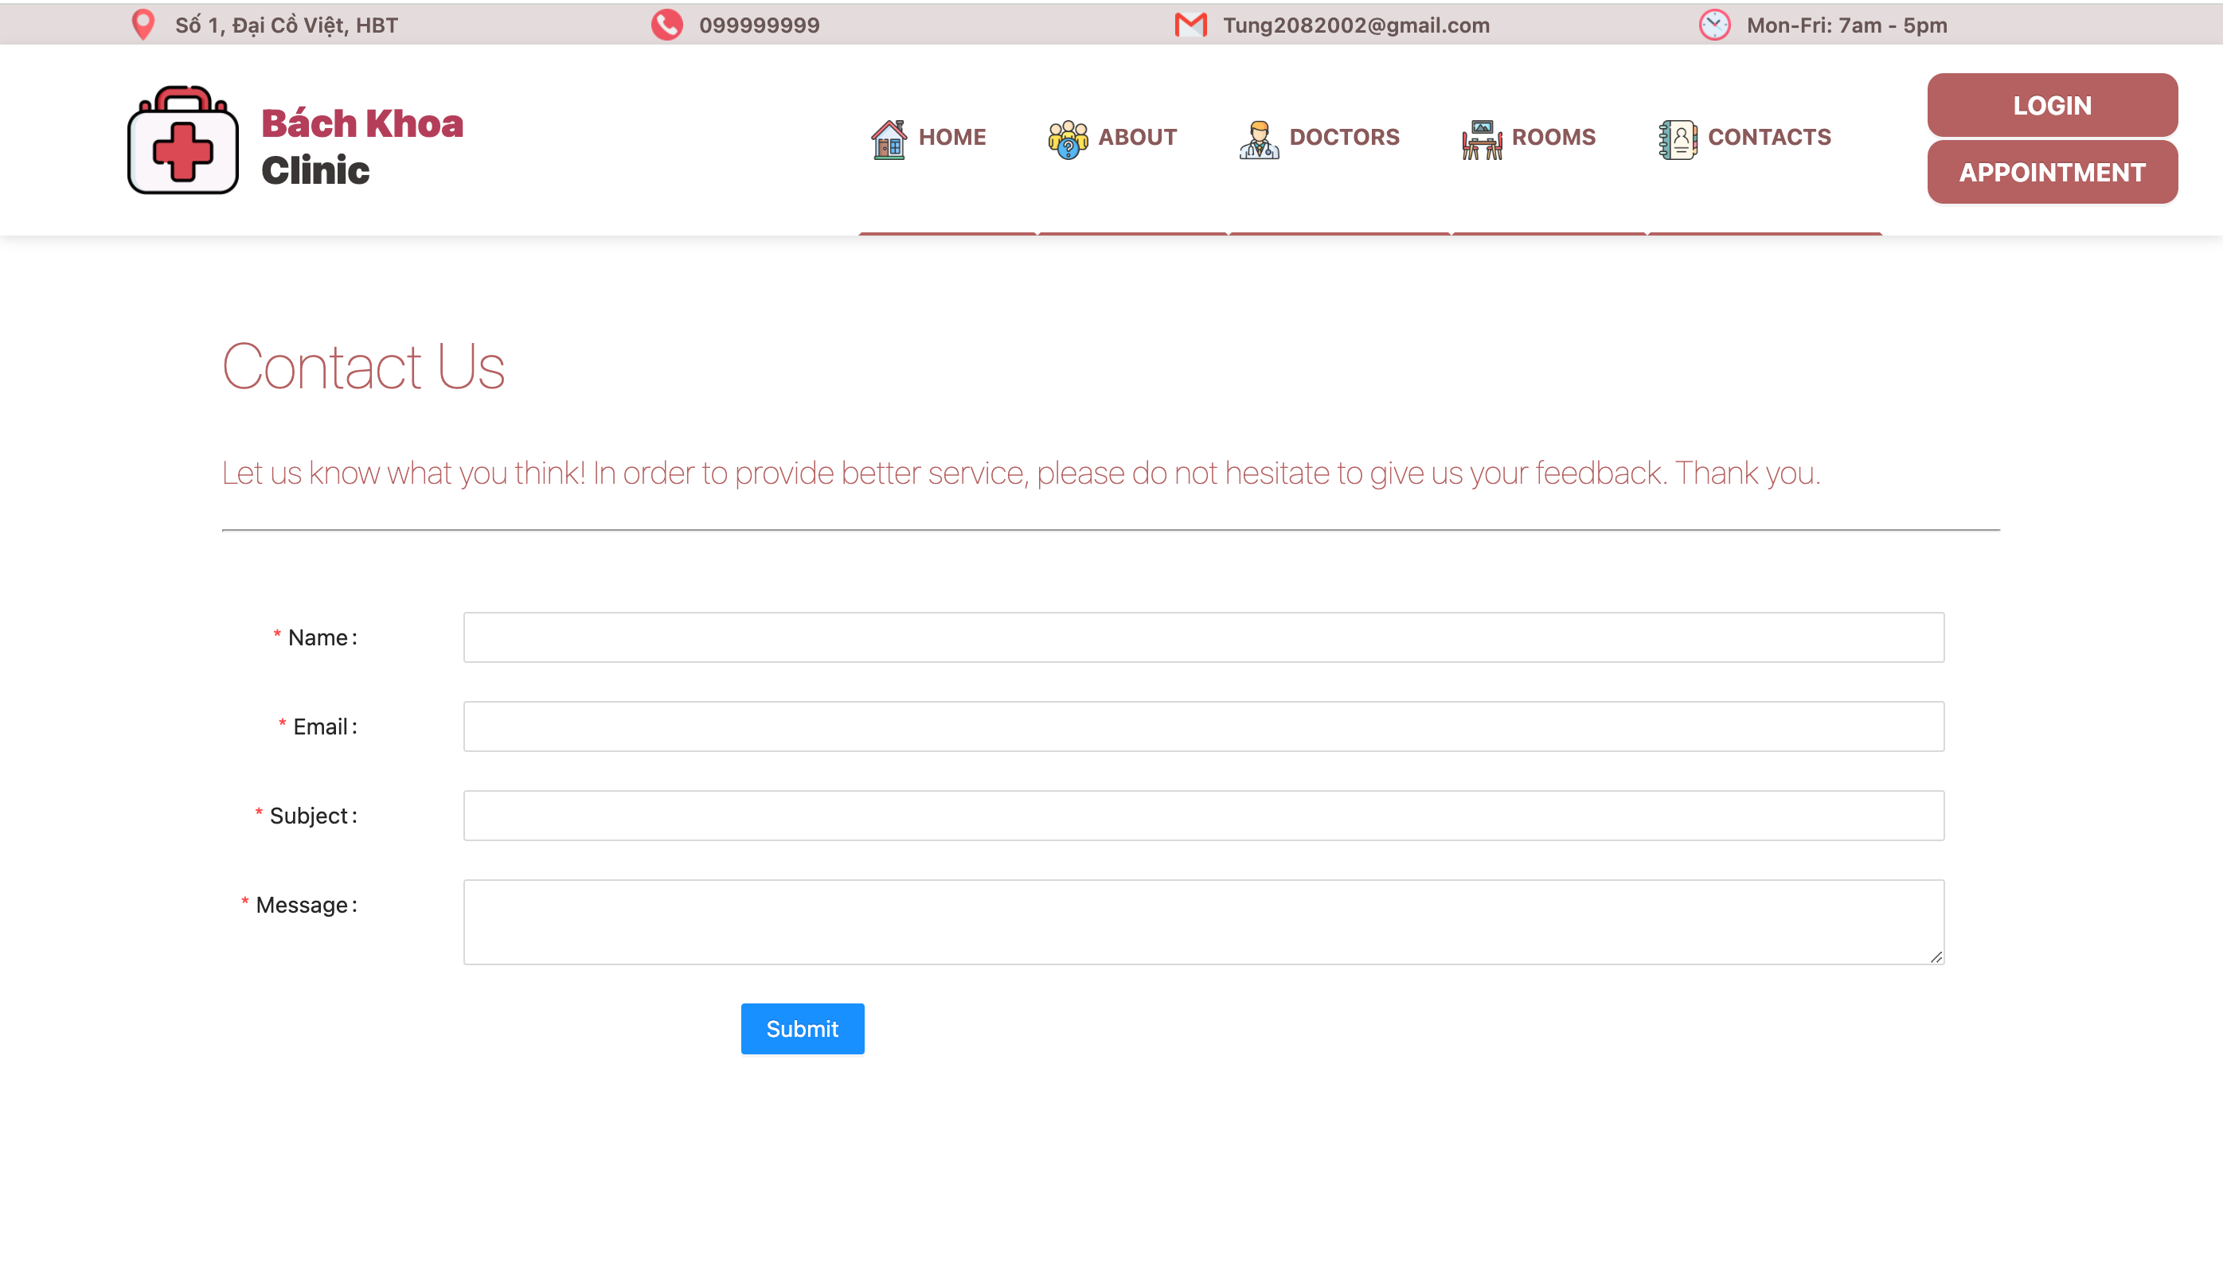Click the clock icon beside hours
Image resolution: width=2223 pixels, height=1270 pixels.
point(1714,25)
